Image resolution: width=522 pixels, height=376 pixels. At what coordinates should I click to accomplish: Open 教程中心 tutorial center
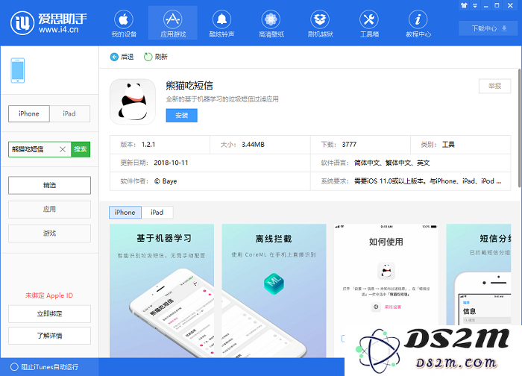[418, 23]
